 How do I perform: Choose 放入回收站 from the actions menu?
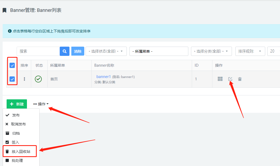tap(21, 152)
